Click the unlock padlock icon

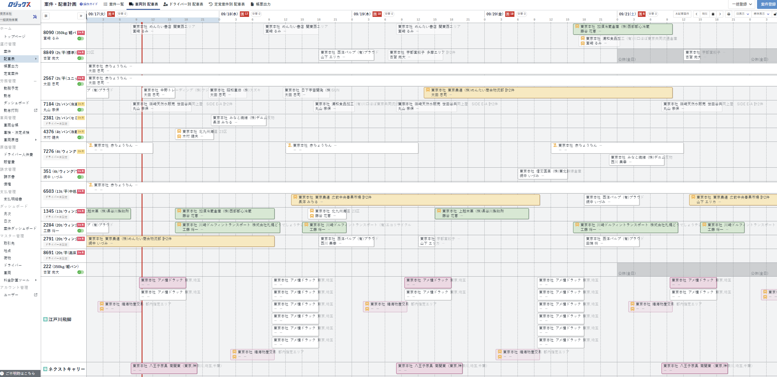(775, 14)
